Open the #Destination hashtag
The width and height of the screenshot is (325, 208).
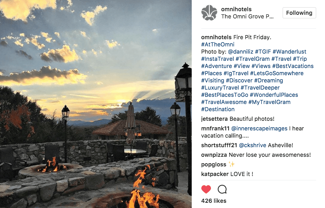pos(218,109)
